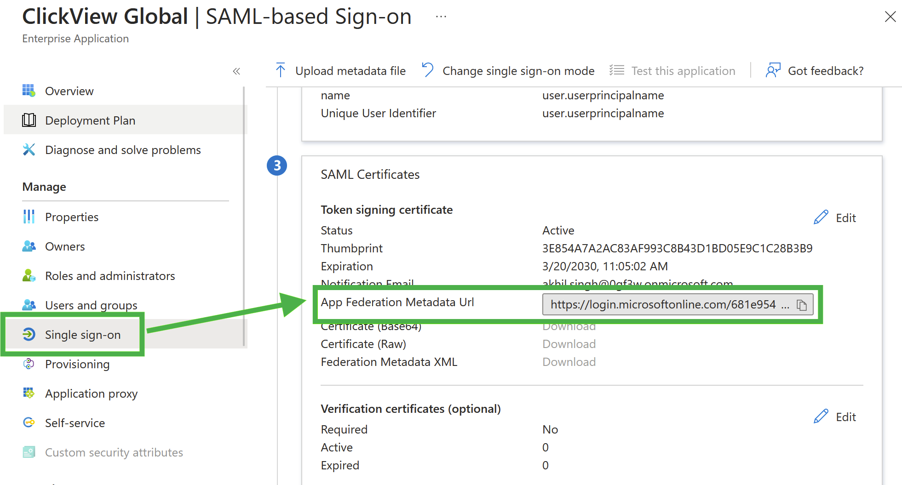The height and width of the screenshot is (485, 902).
Task: Close the SAML-based Sign-on blade
Action: point(891,17)
